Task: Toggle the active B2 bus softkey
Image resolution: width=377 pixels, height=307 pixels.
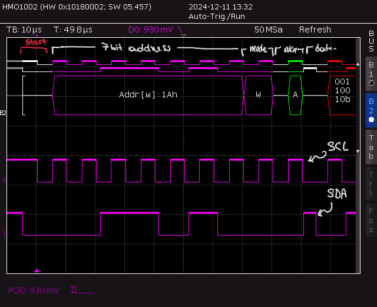Action: click(371, 109)
